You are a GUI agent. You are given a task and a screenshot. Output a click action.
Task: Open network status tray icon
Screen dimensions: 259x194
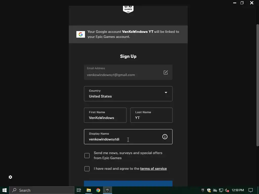pyautogui.click(x=221, y=190)
